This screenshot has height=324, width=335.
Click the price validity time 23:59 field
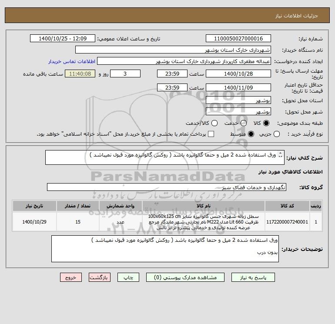(x=172, y=87)
